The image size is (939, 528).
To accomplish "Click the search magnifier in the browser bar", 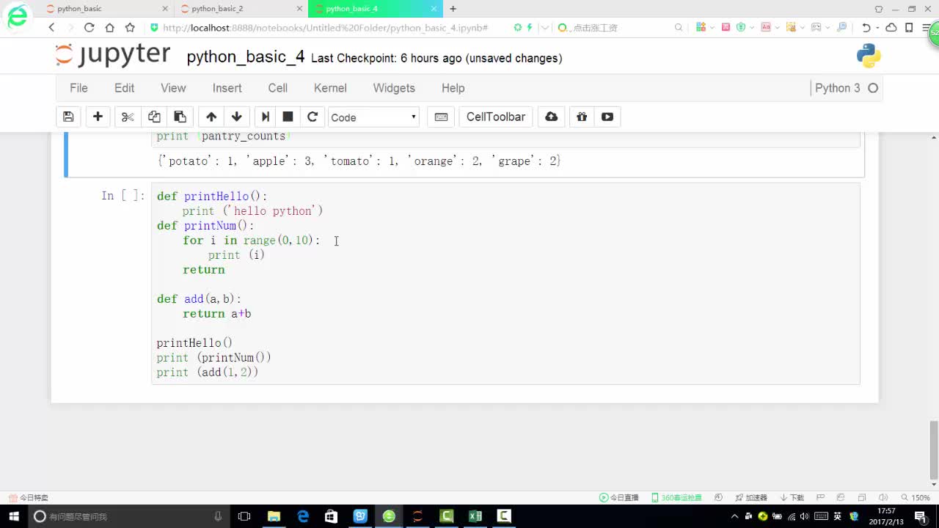I will (679, 27).
